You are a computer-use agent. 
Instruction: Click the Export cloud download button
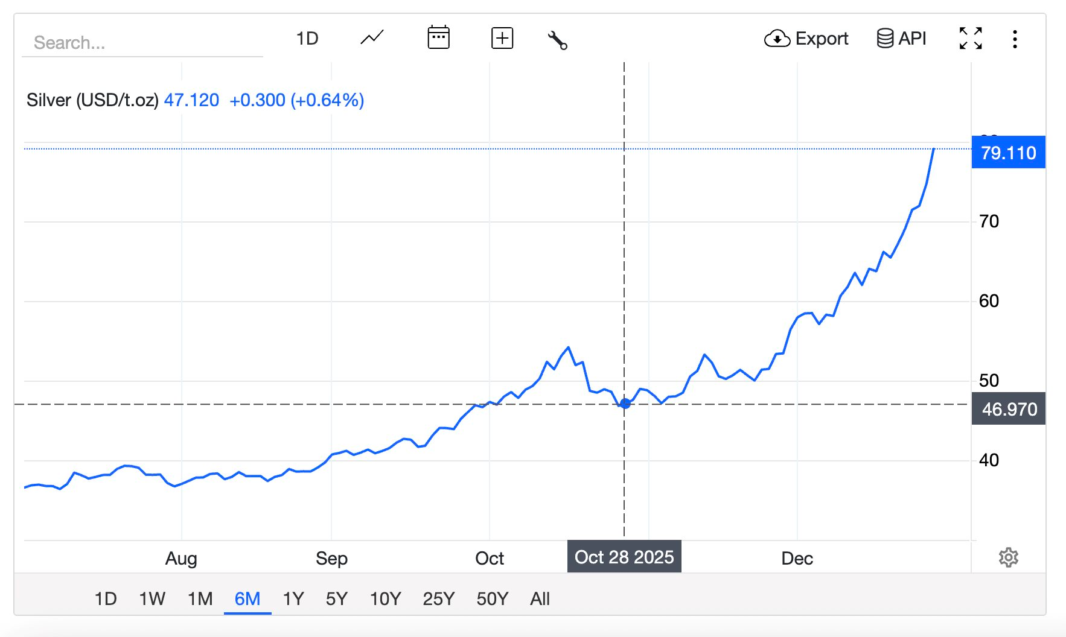pyautogui.click(x=806, y=39)
